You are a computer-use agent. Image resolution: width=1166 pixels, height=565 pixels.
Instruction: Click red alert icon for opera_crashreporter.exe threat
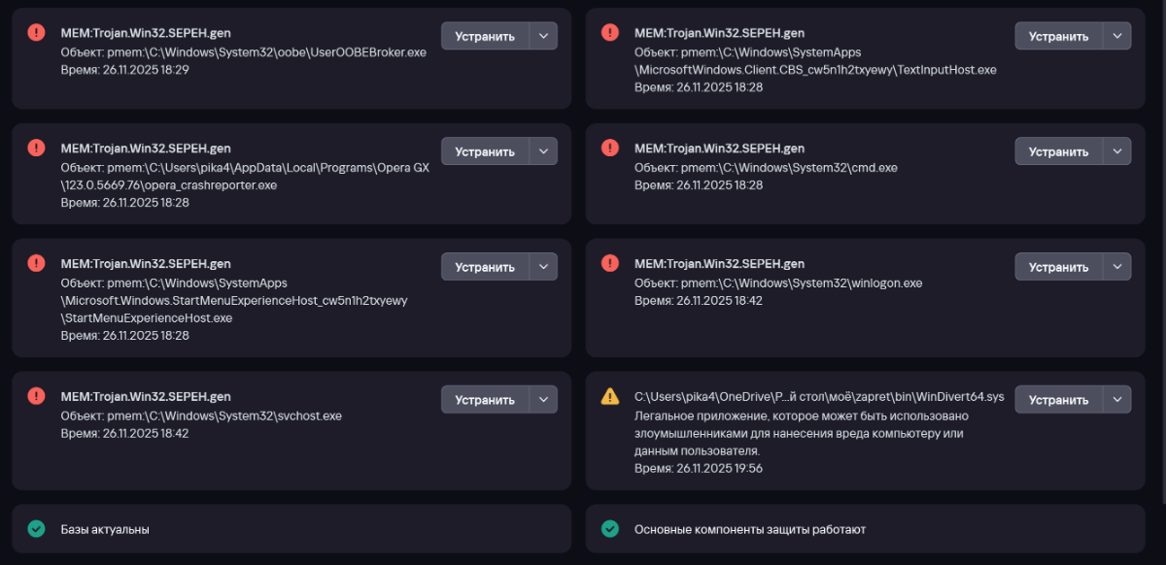point(36,148)
